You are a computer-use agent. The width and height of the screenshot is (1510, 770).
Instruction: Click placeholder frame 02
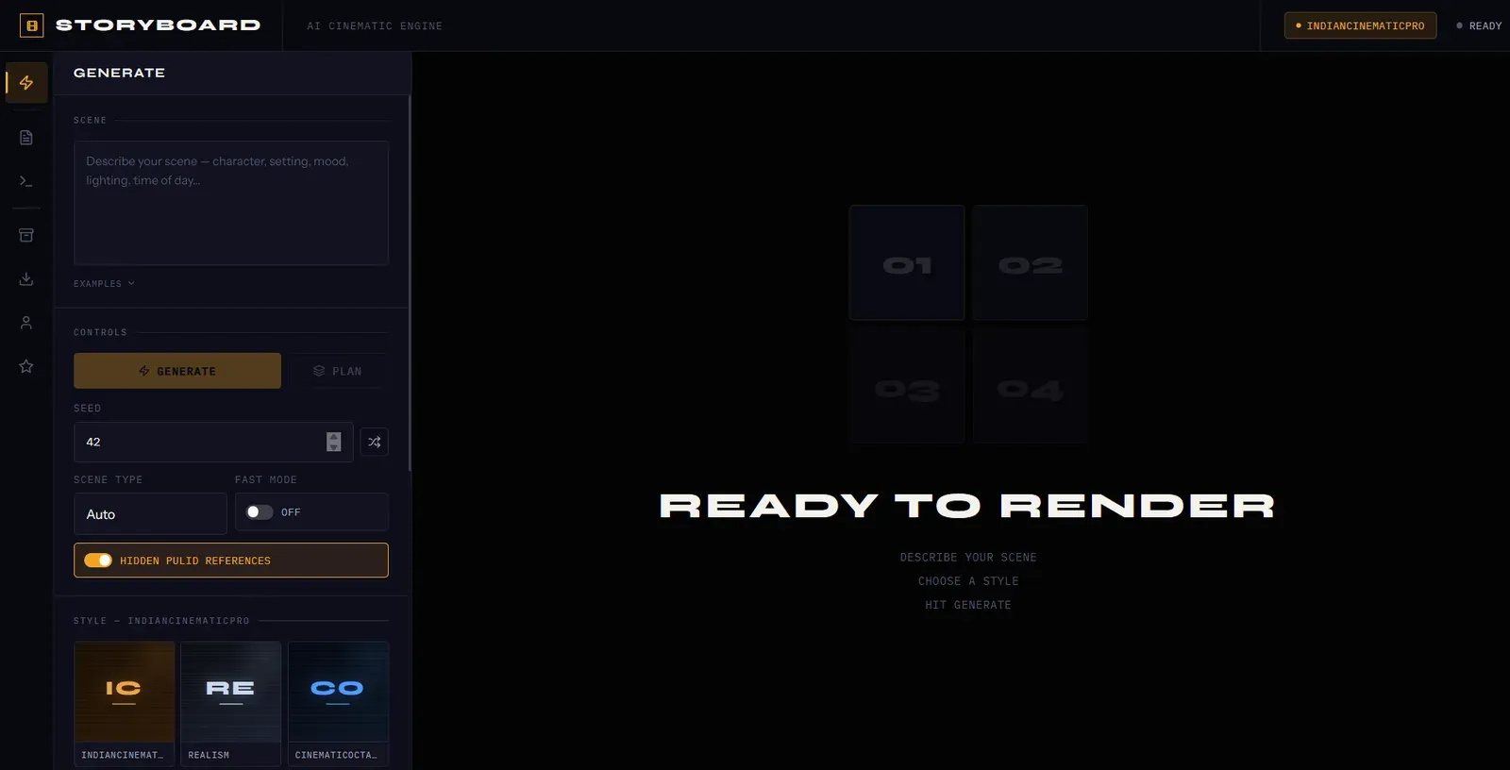(1030, 262)
